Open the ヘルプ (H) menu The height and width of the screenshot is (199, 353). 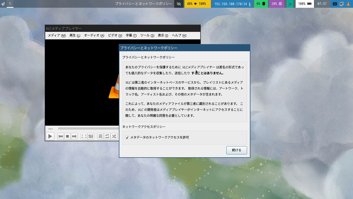coord(179,35)
